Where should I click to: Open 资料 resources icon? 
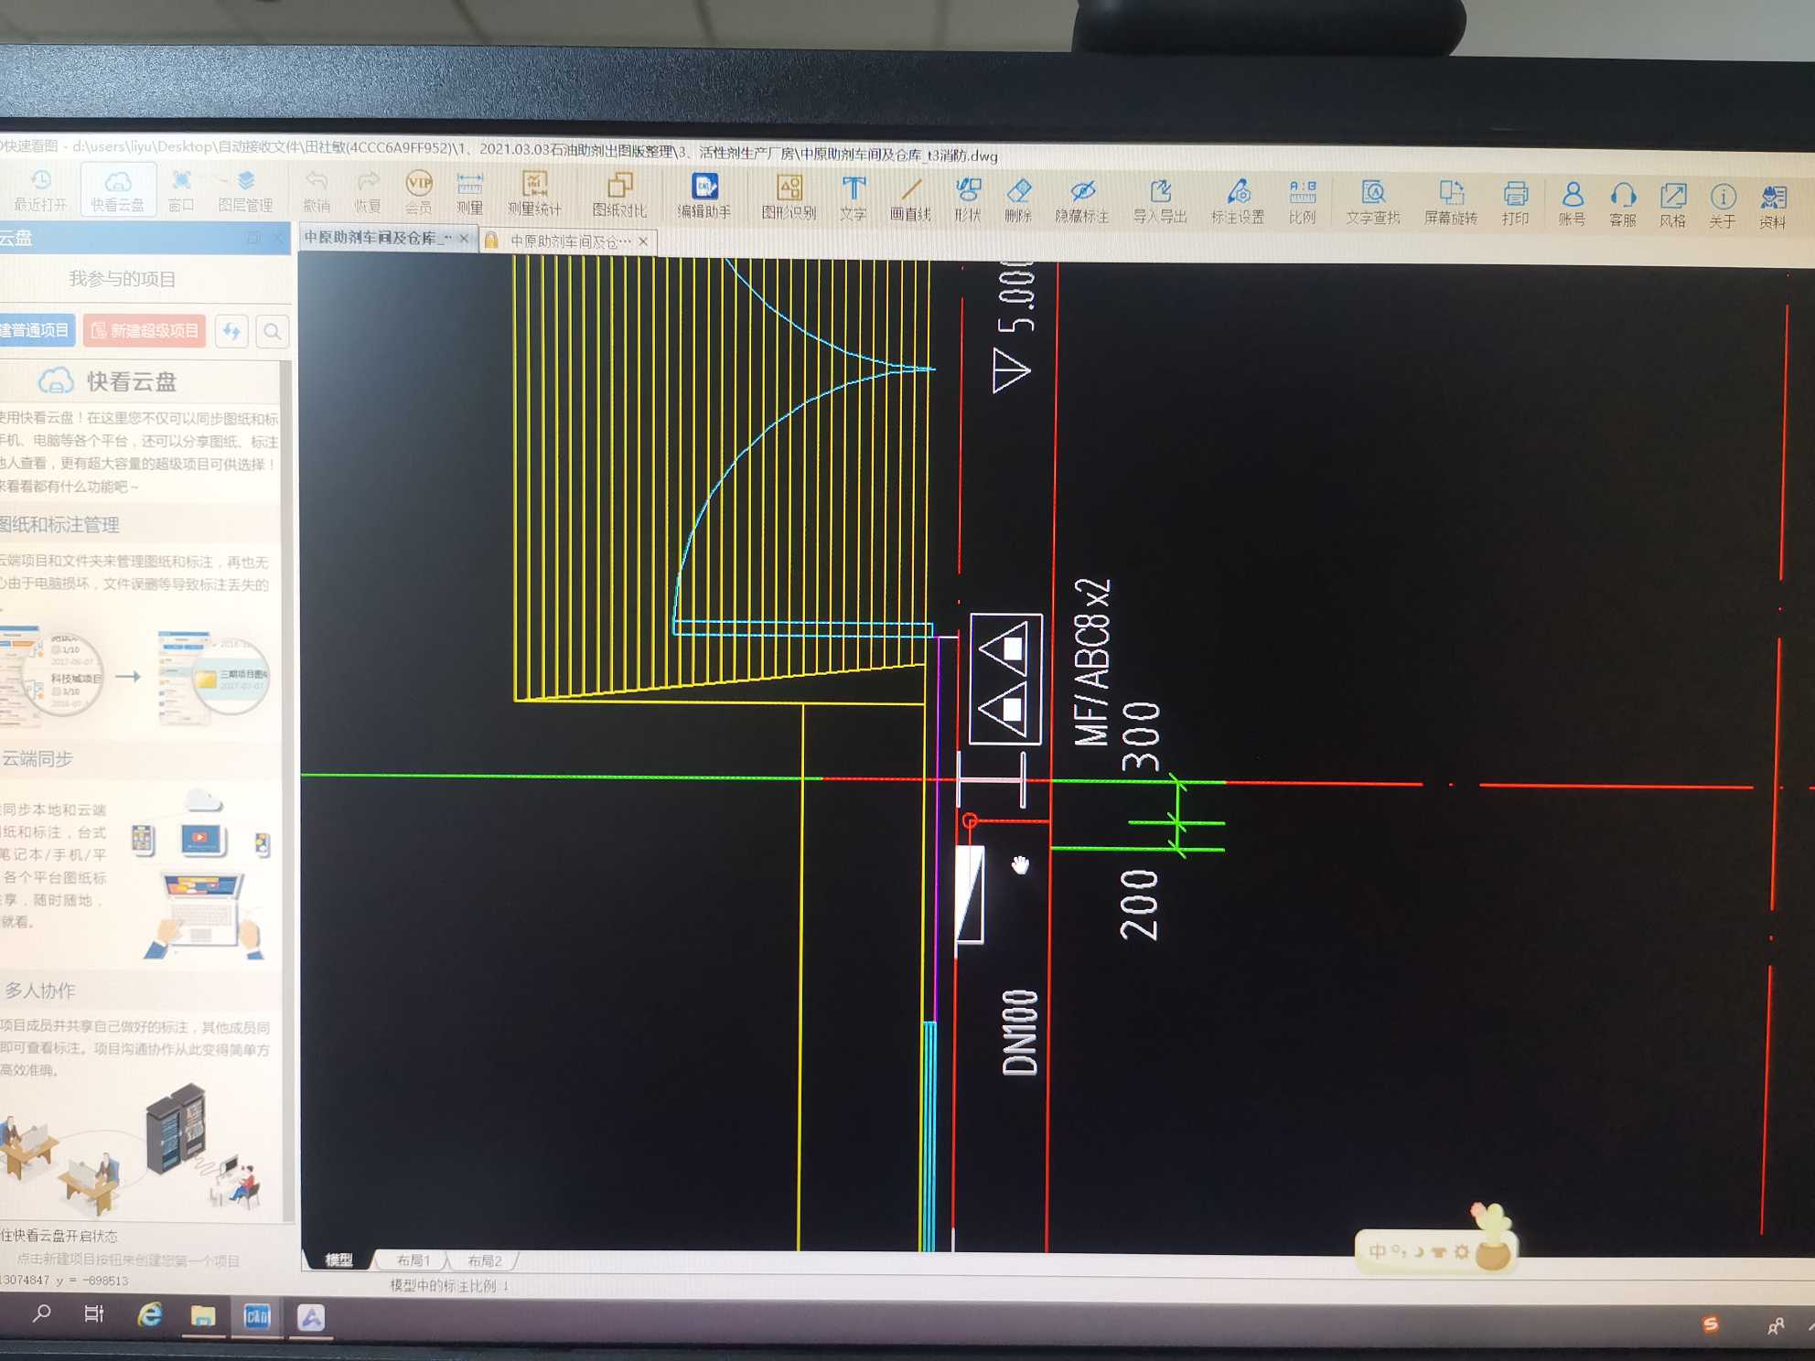coord(1773,209)
